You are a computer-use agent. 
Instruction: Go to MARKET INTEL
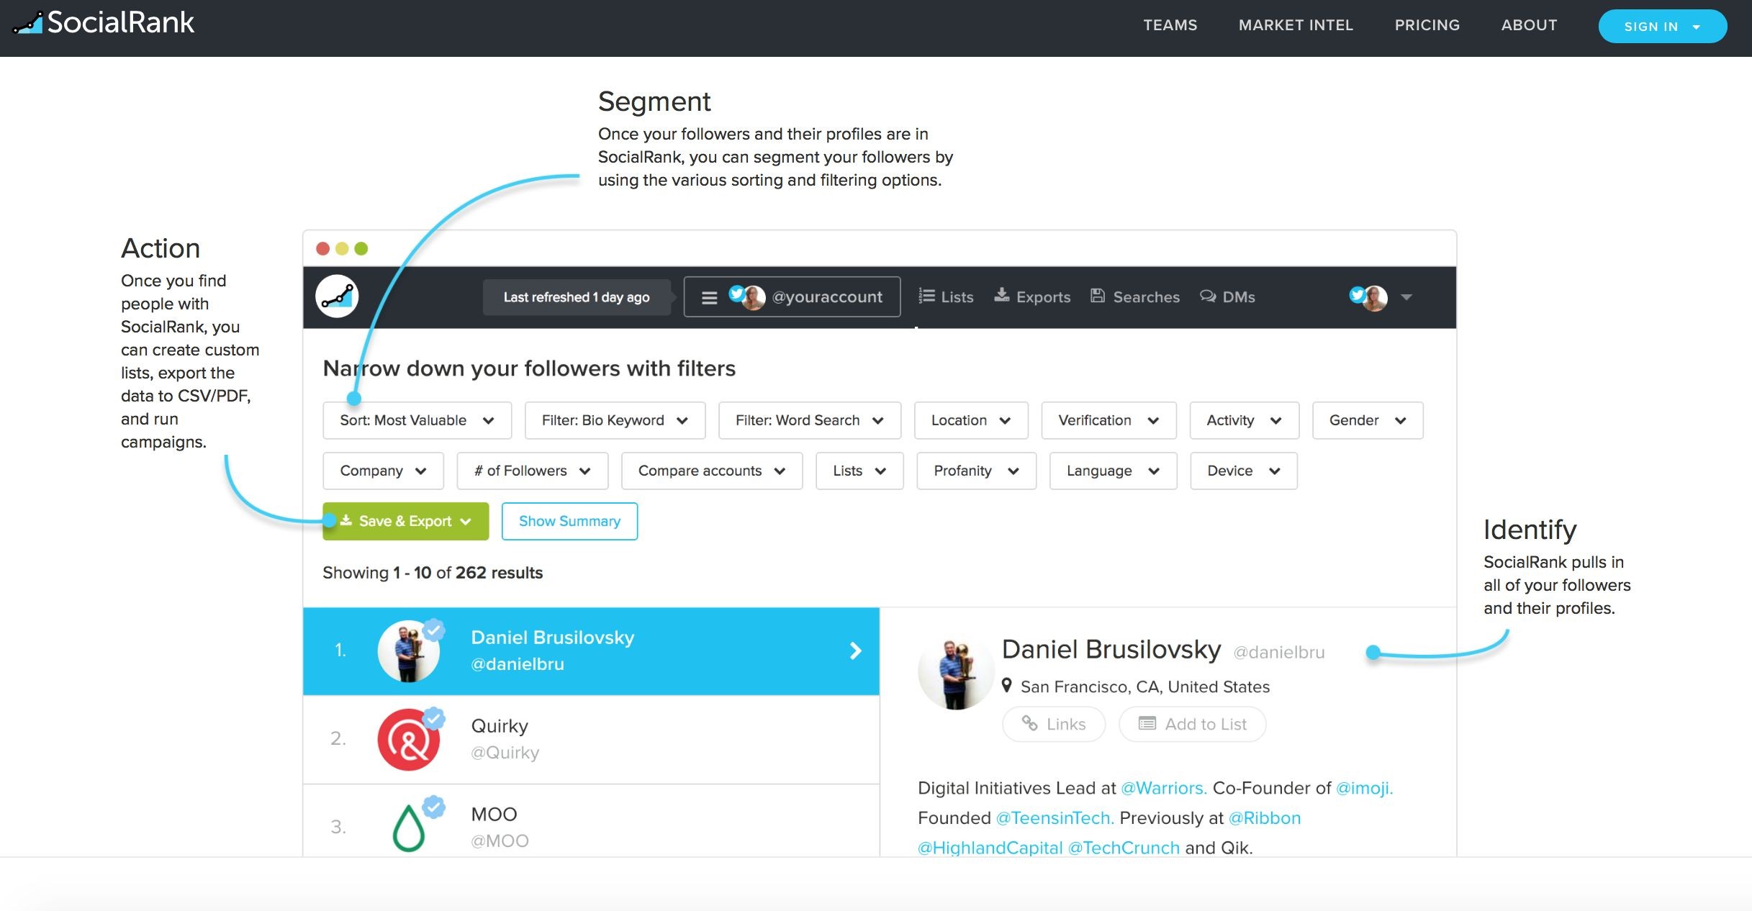(x=1296, y=25)
